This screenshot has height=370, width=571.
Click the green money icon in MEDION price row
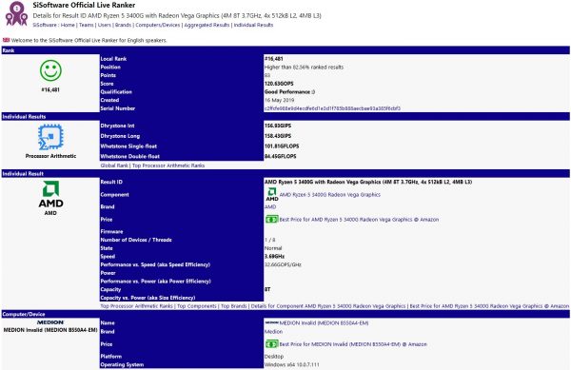click(271, 344)
